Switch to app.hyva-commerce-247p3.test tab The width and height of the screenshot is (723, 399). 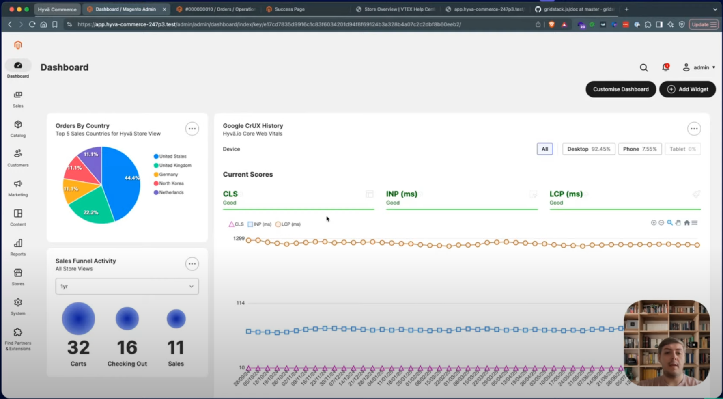[x=485, y=9]
